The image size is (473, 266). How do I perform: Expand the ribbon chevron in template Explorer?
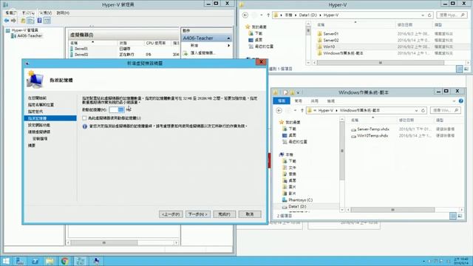click(454, 101)
